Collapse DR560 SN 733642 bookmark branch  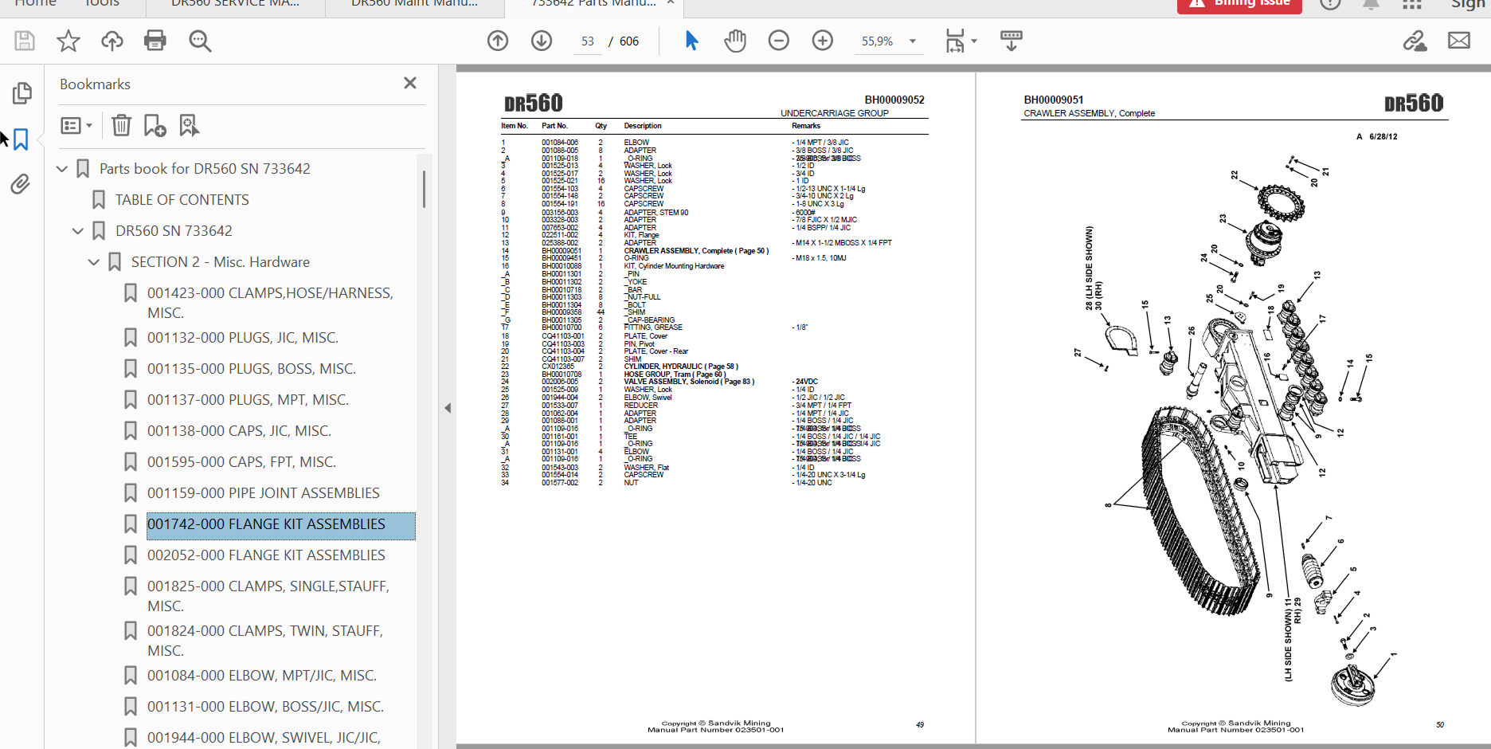[x=78, y=231]
